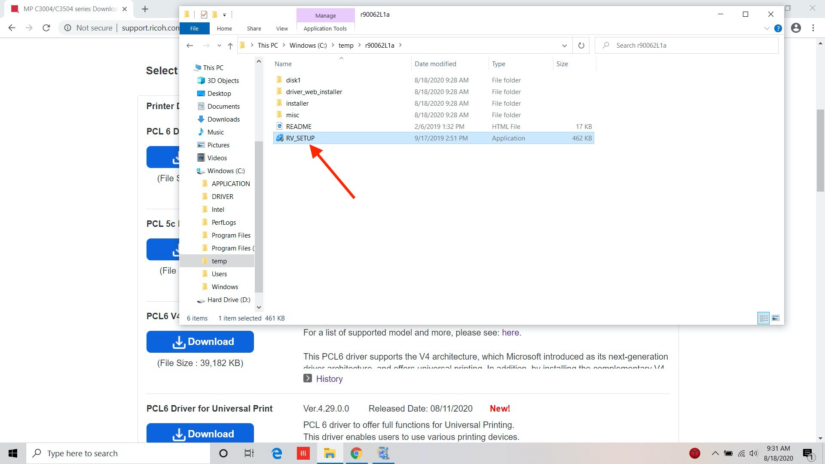Screen dimensions: 825x464
Task: Download the PCL6 V4 driver
Action: point(200,342)
